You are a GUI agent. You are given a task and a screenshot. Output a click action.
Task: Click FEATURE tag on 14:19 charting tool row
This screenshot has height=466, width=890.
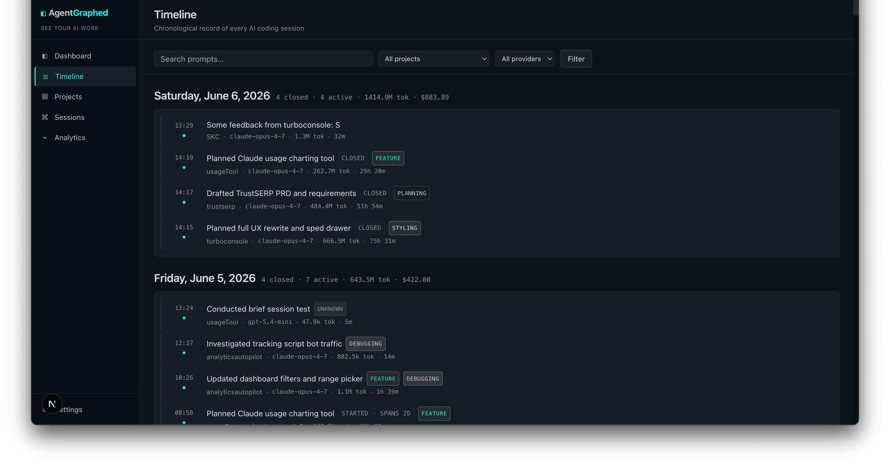point(388,158)
